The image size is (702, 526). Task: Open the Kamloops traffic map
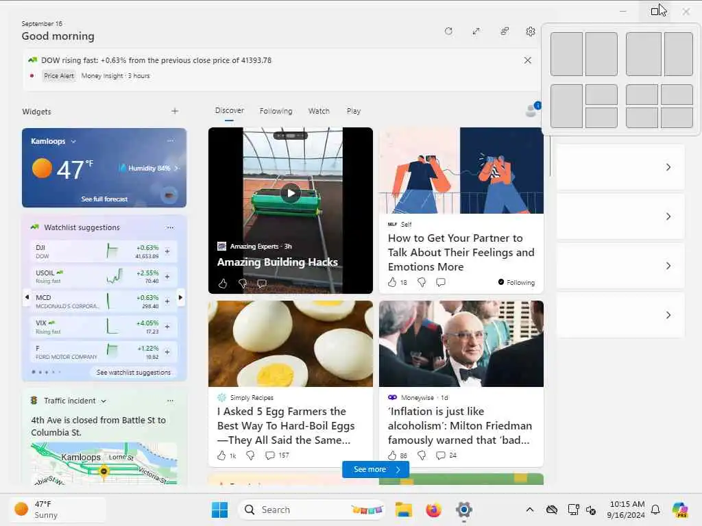tap(104, 464)
